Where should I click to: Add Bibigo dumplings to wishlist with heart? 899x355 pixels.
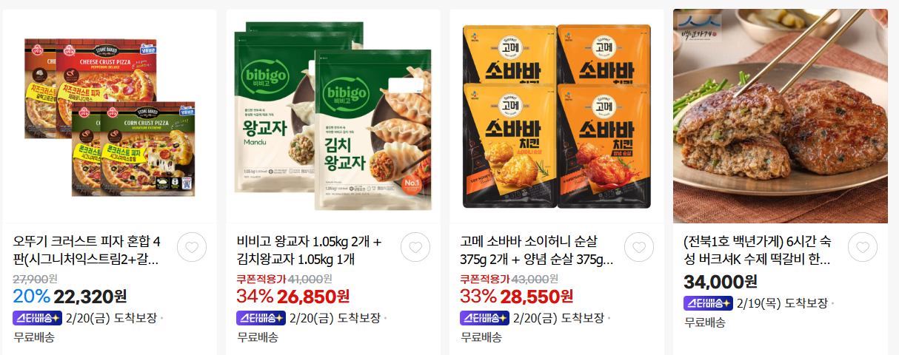tap(415, 248)
